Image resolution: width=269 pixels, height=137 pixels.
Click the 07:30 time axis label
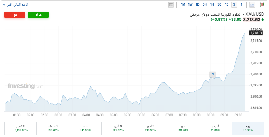(x=183, y=115)
